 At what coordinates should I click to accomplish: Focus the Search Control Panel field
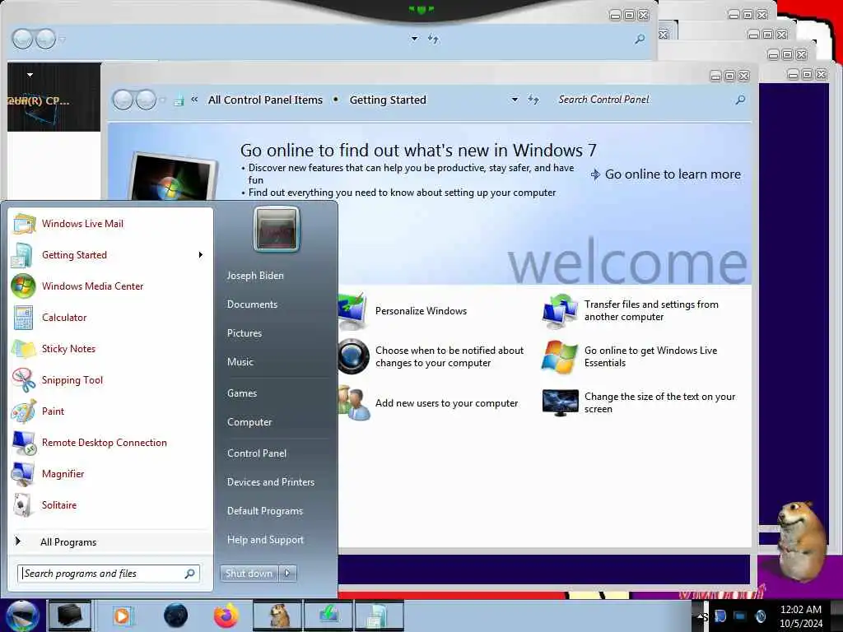tap(641, 100)
